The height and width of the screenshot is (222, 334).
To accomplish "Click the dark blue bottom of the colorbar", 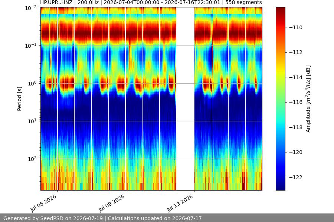I will click(280, 187).
